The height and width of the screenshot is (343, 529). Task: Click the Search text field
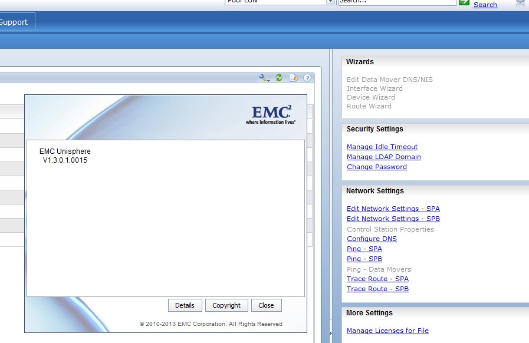397,2
